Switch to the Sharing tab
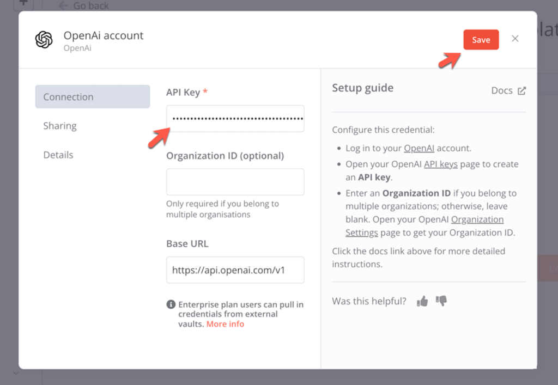This screenshot has height=385, width=558. pos(60,126)
